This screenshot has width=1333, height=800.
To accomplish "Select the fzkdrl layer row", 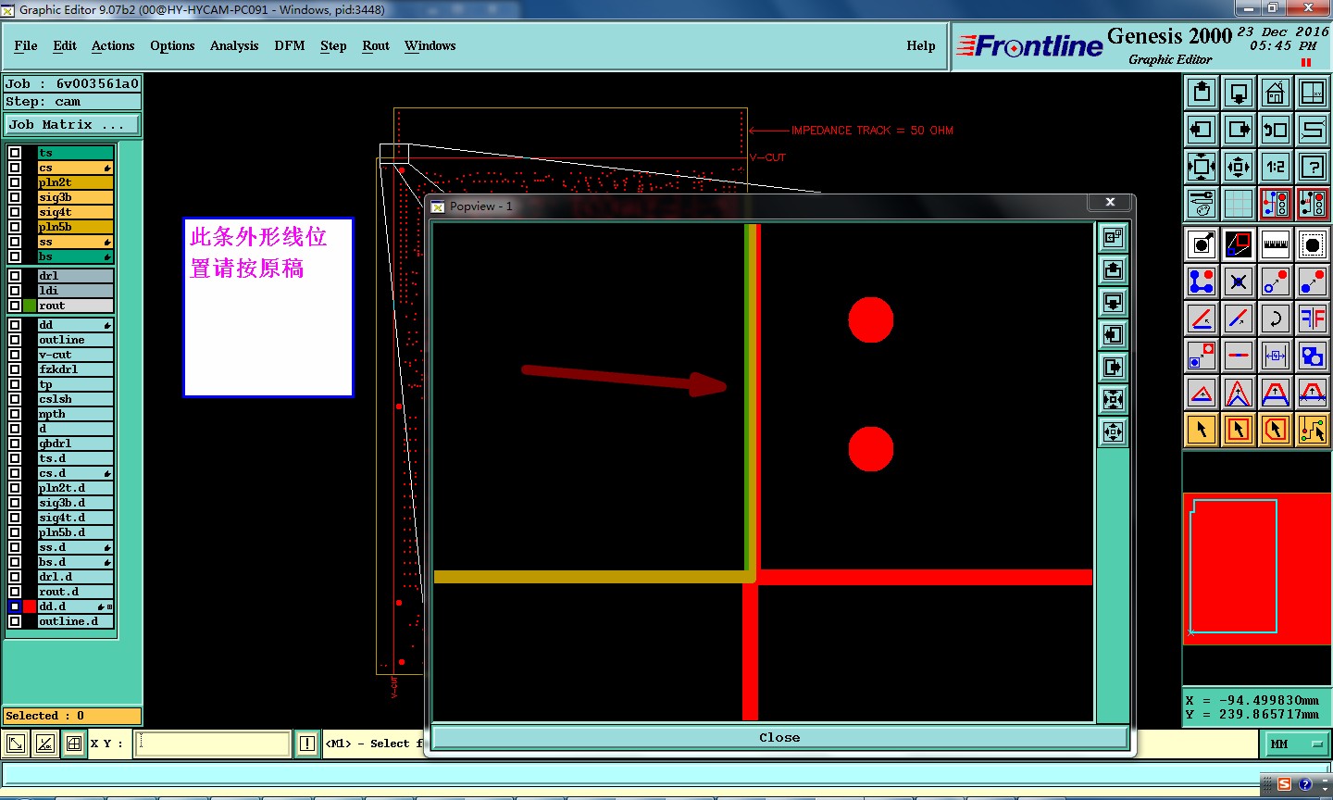I will (x=75, y=369).
